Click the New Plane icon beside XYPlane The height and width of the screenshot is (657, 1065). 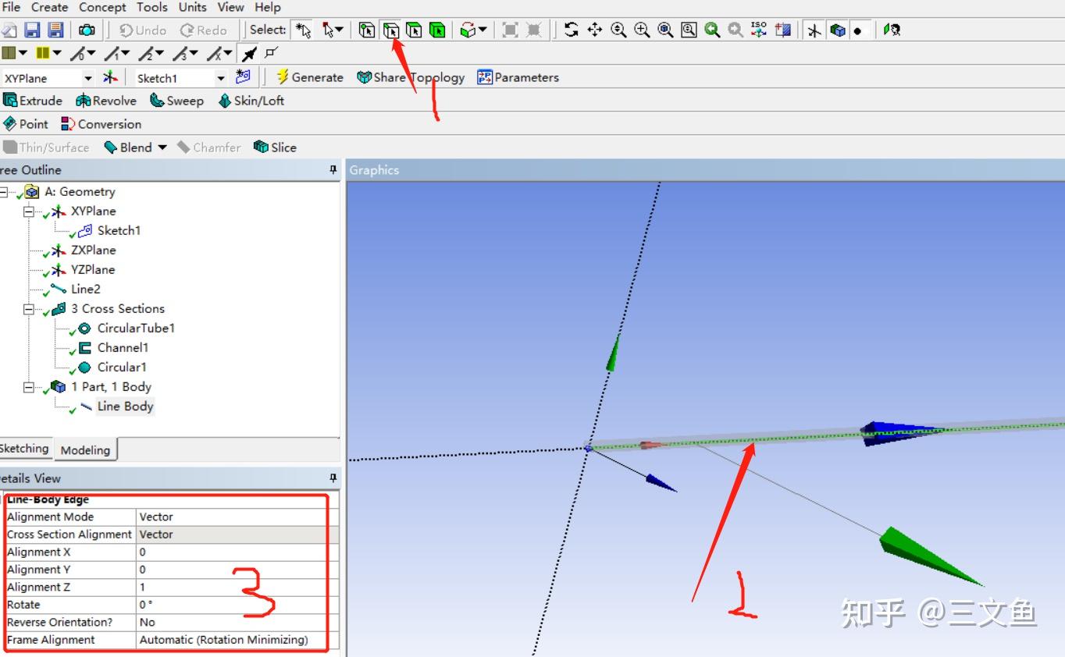(x=111, y=77)
